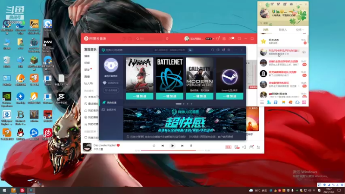
Task: Open the Windows Start menu
Action: point(4,190)
